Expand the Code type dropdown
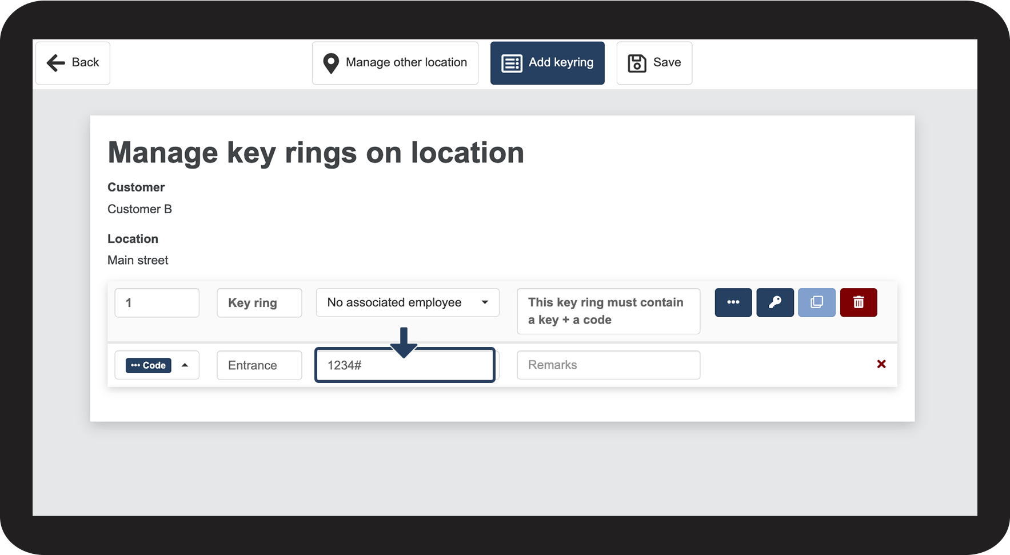Viewport: 1010px width, 555px height. 185,365
